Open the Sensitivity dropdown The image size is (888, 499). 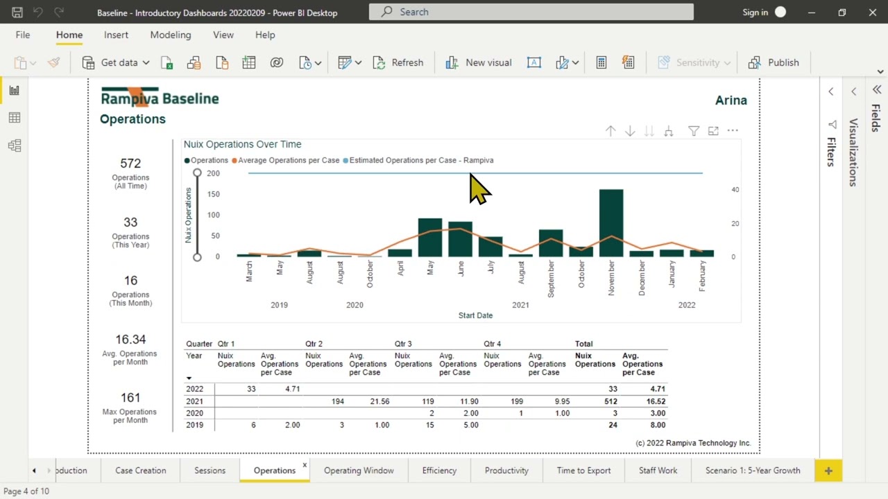[694, 62]
